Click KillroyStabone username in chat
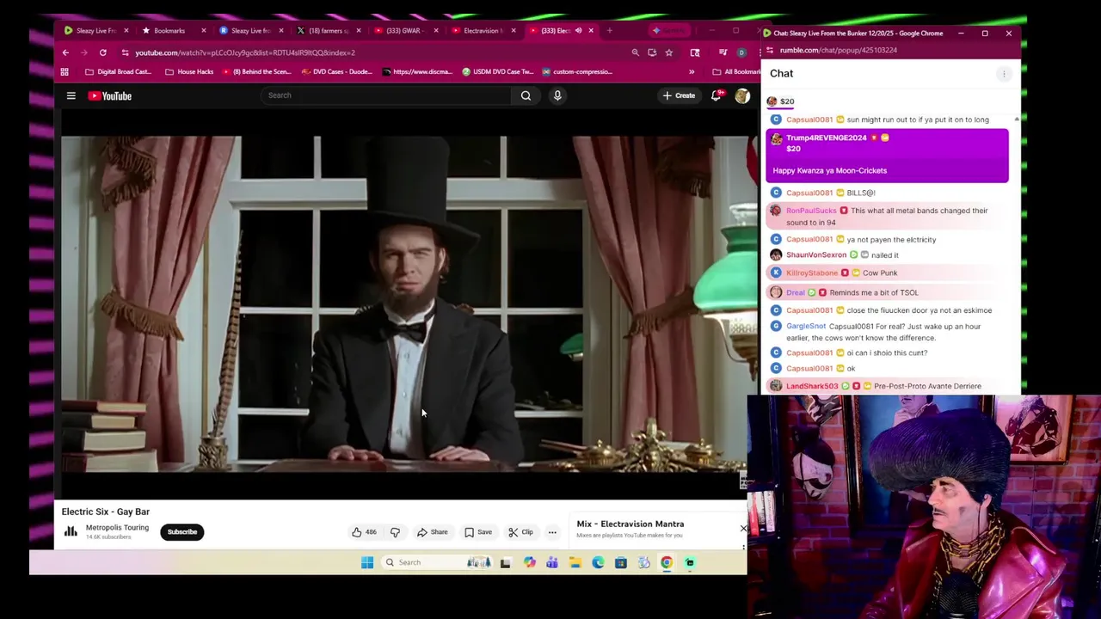Viewport: 1101px width, 619px height. (x=811, y=273)
